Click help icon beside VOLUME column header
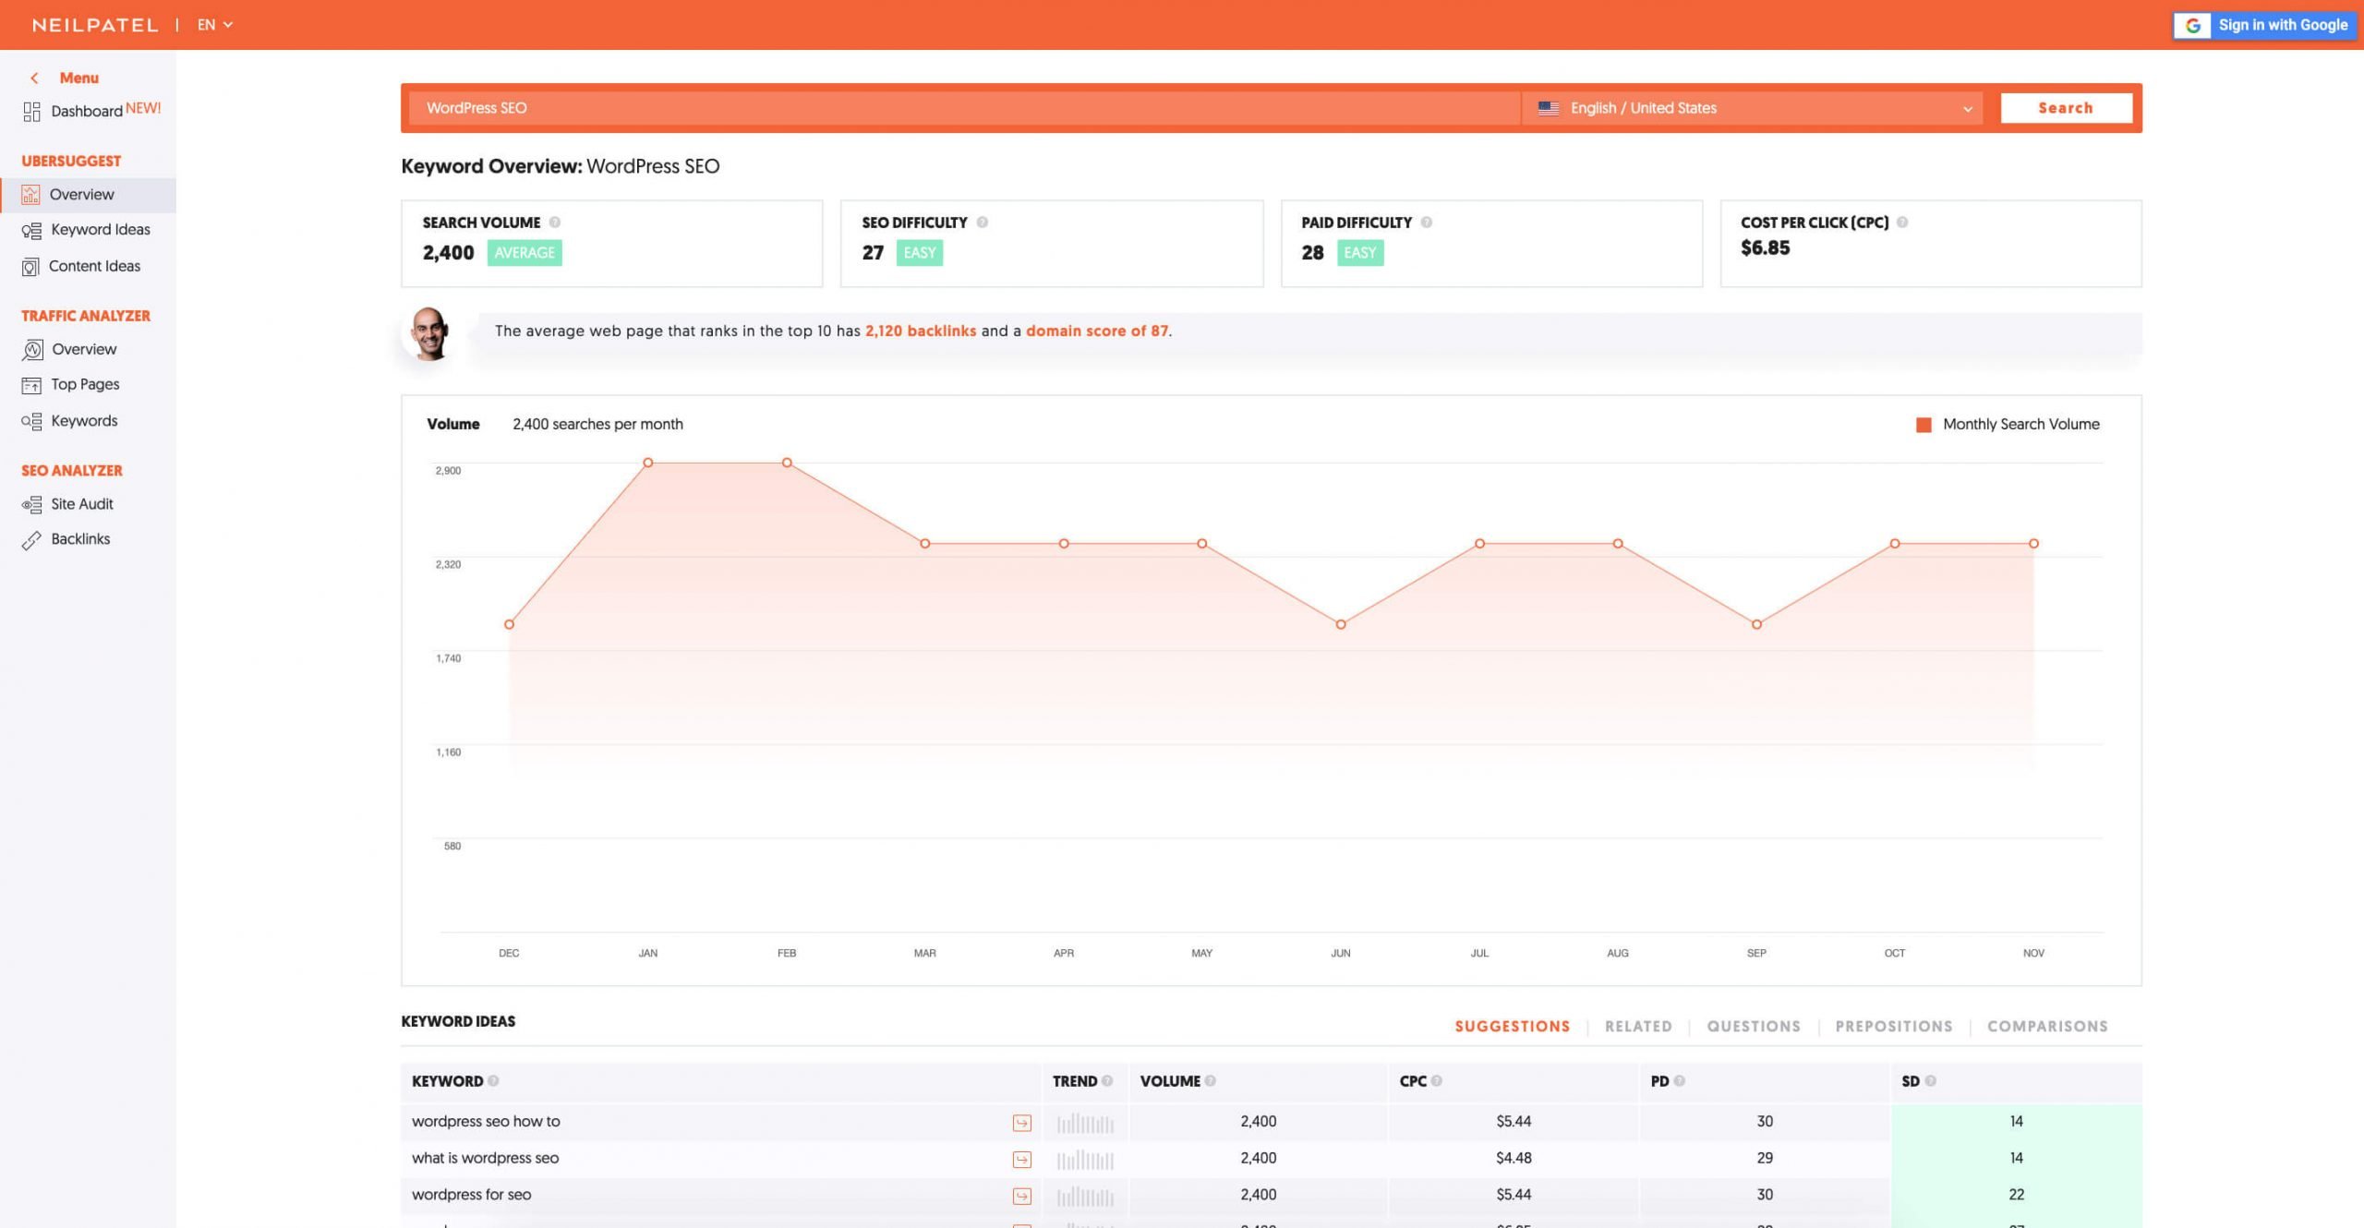The image size is (2364, 1228). pyautogui.click(x=1211, y=1081)
